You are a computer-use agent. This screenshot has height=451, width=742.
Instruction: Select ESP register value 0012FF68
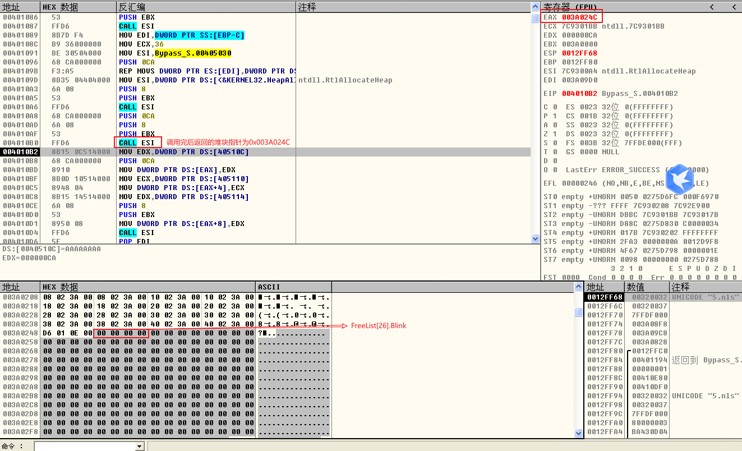click(x=579, y=53)
